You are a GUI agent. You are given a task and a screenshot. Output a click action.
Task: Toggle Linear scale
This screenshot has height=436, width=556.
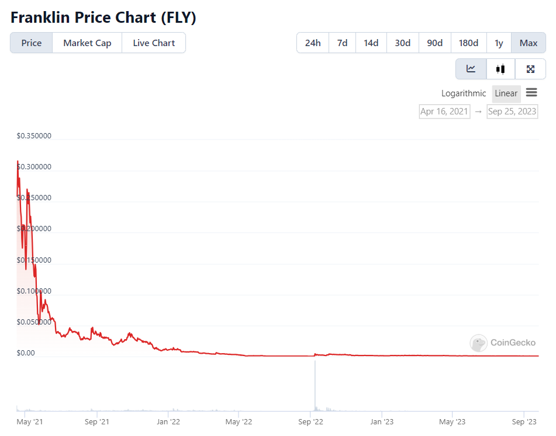click(506, 93)
